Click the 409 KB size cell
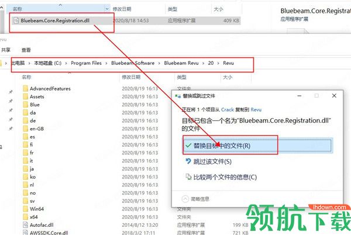351x235 pixels. (231, 21)
